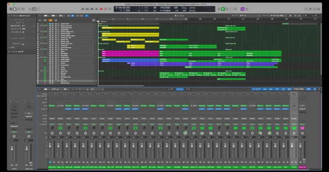The width and height of the screenshot is (329, 172).
Task: Mute the Snare track in track list
Action: coord(50,63)
